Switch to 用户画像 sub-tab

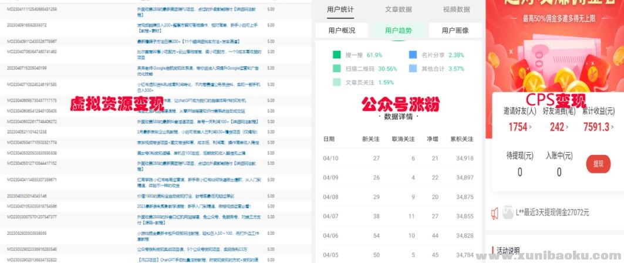click(455, 31)
